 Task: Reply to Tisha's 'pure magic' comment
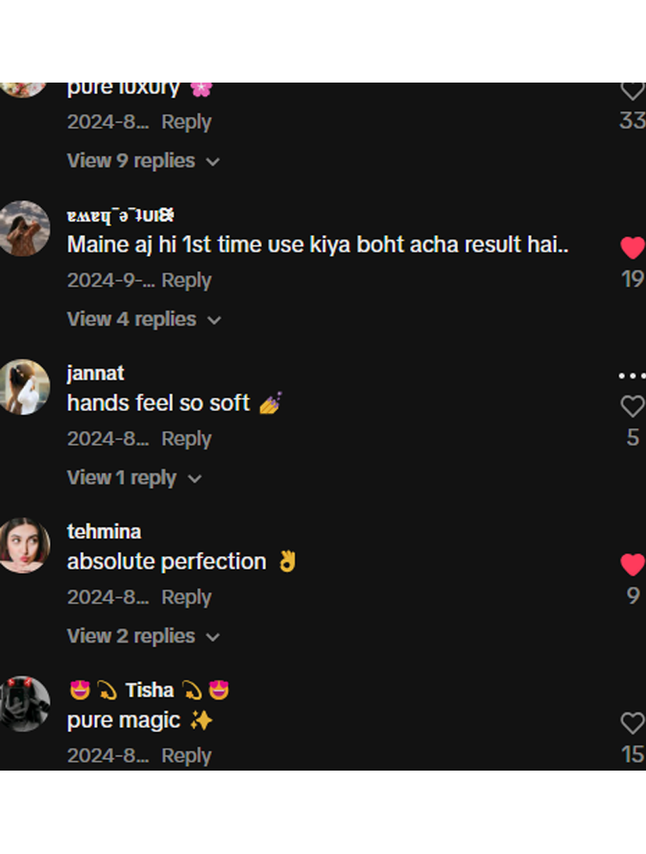tap(186, 756)
